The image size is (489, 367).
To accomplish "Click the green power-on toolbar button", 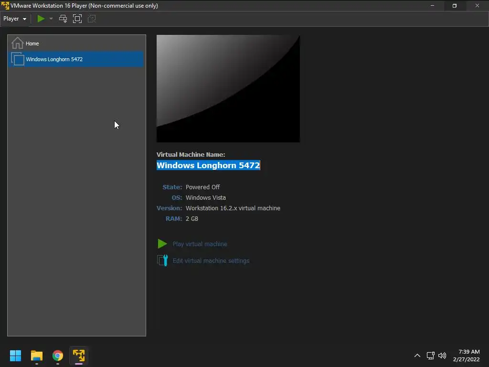I will 41,19.
